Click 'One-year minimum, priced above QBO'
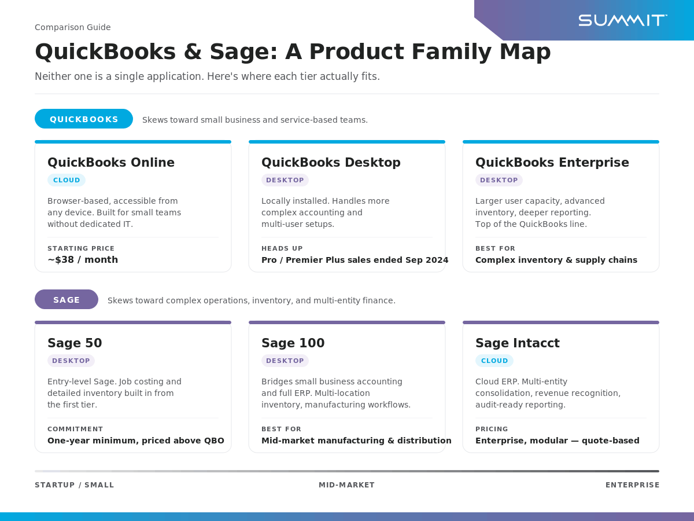The width and height of the screenshot is (694, 521). [136, 441]
